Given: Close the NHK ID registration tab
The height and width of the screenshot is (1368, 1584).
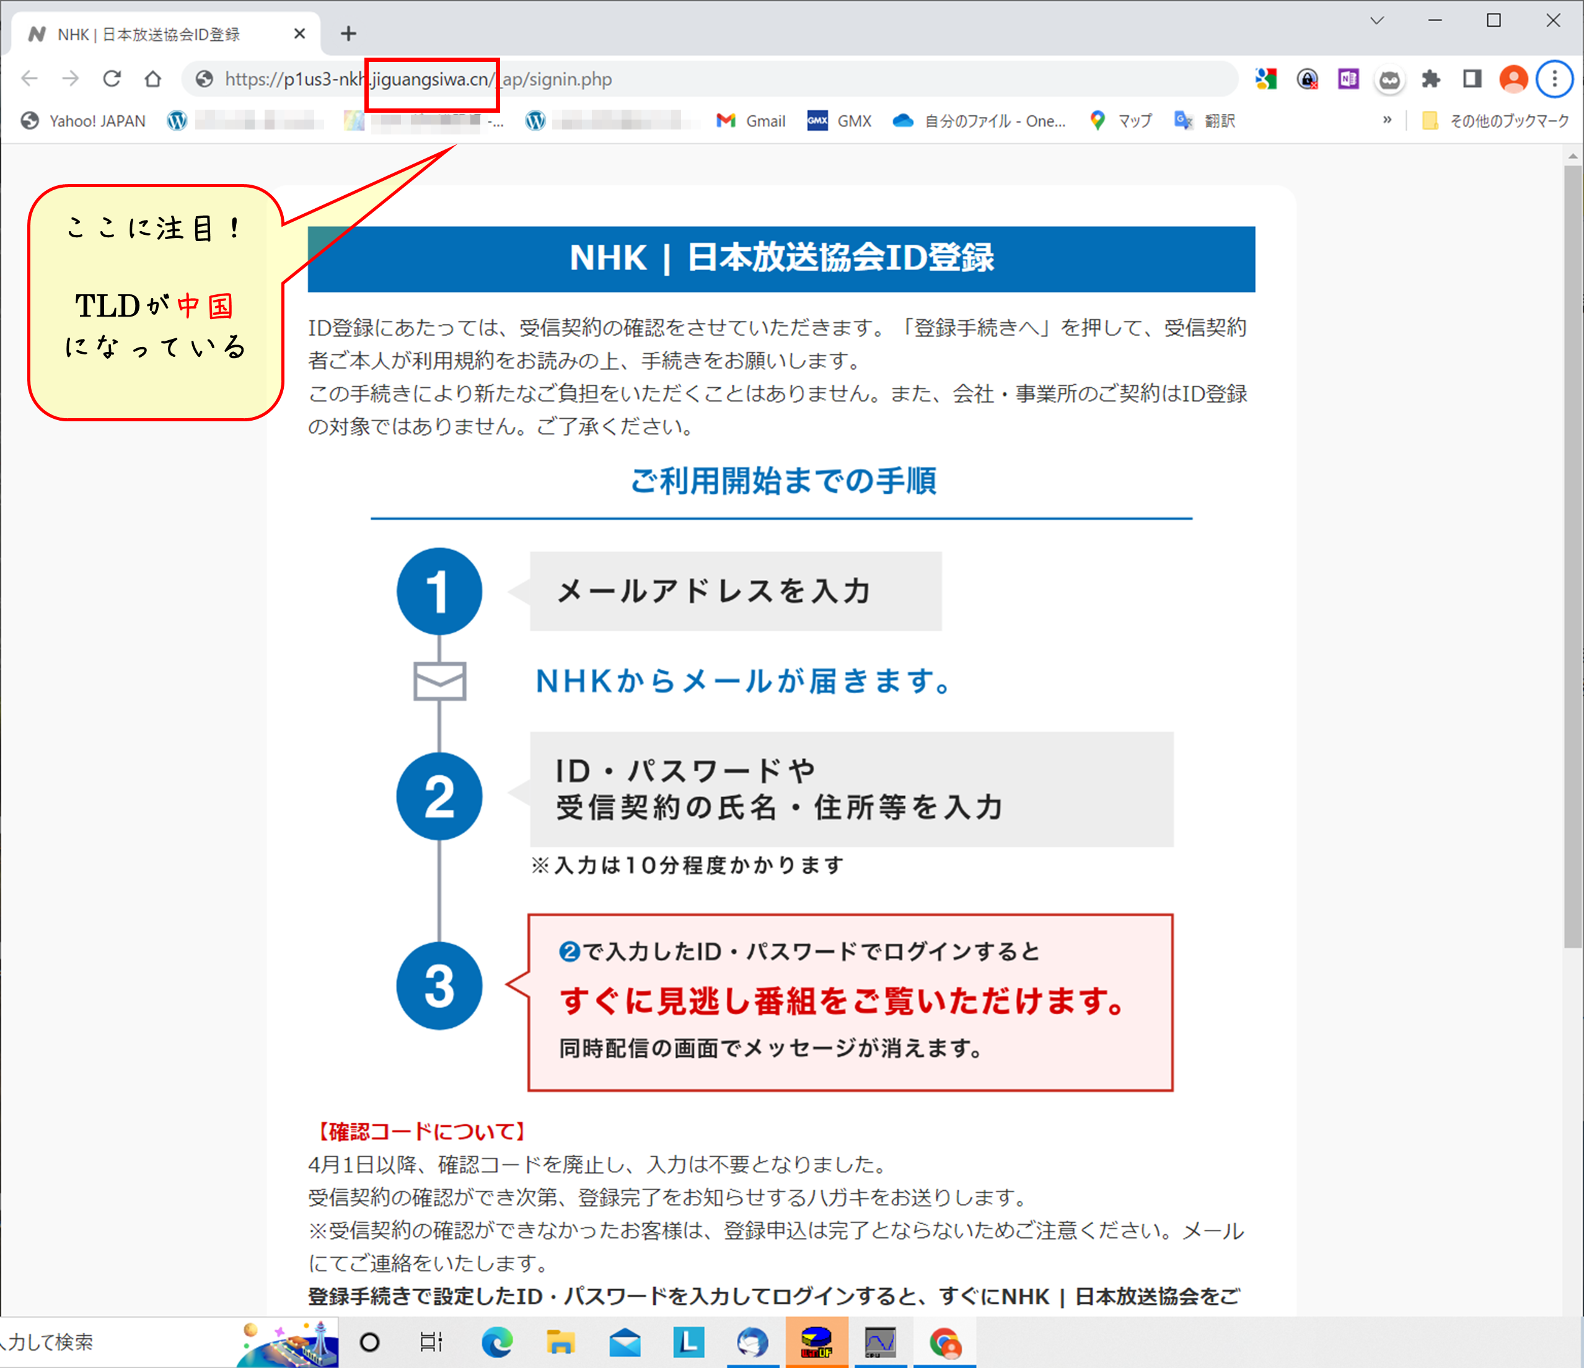Looking at the screenshot, I should (300, 33).
